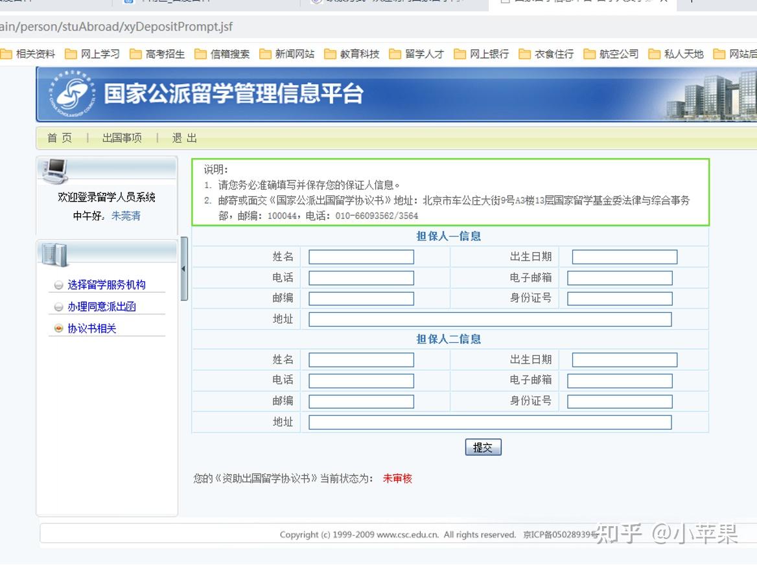Open 协议书相关 sidebar link
The height and width of the screenshot is (565, 757).
(x=92, y=329)
